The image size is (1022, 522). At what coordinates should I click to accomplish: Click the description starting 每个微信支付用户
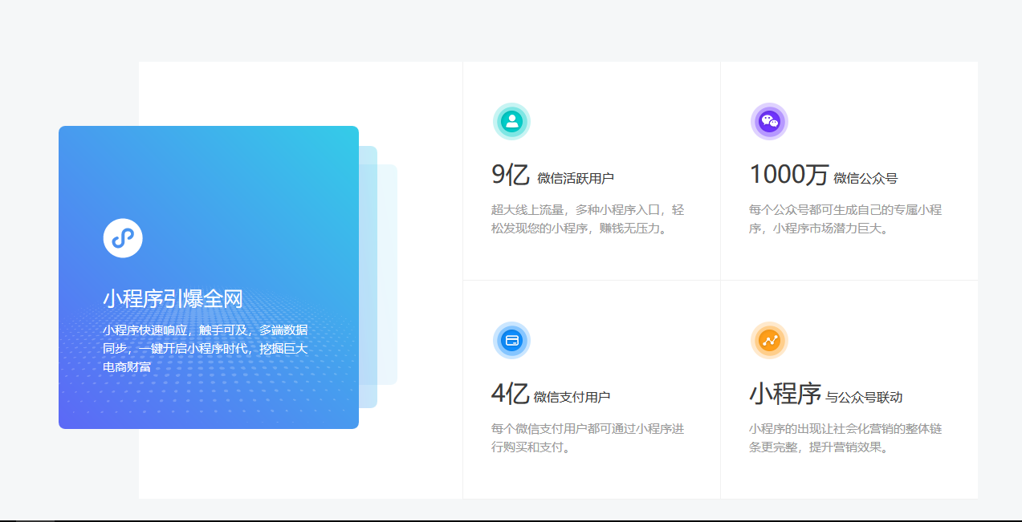click(x=588, y=438)
